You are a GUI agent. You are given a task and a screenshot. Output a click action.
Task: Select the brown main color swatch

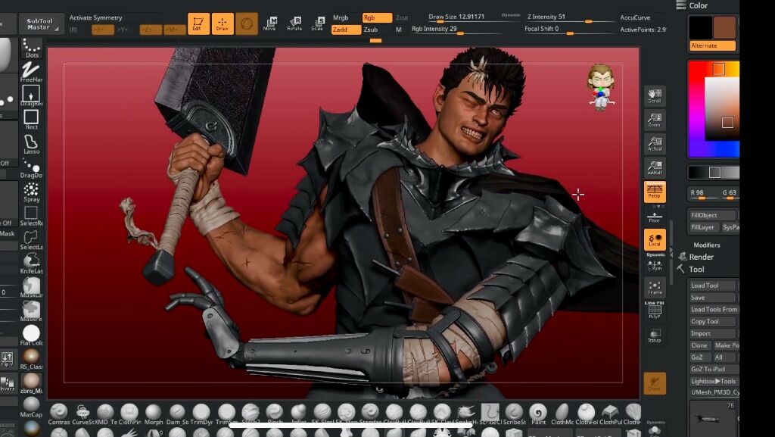(724, 27)
